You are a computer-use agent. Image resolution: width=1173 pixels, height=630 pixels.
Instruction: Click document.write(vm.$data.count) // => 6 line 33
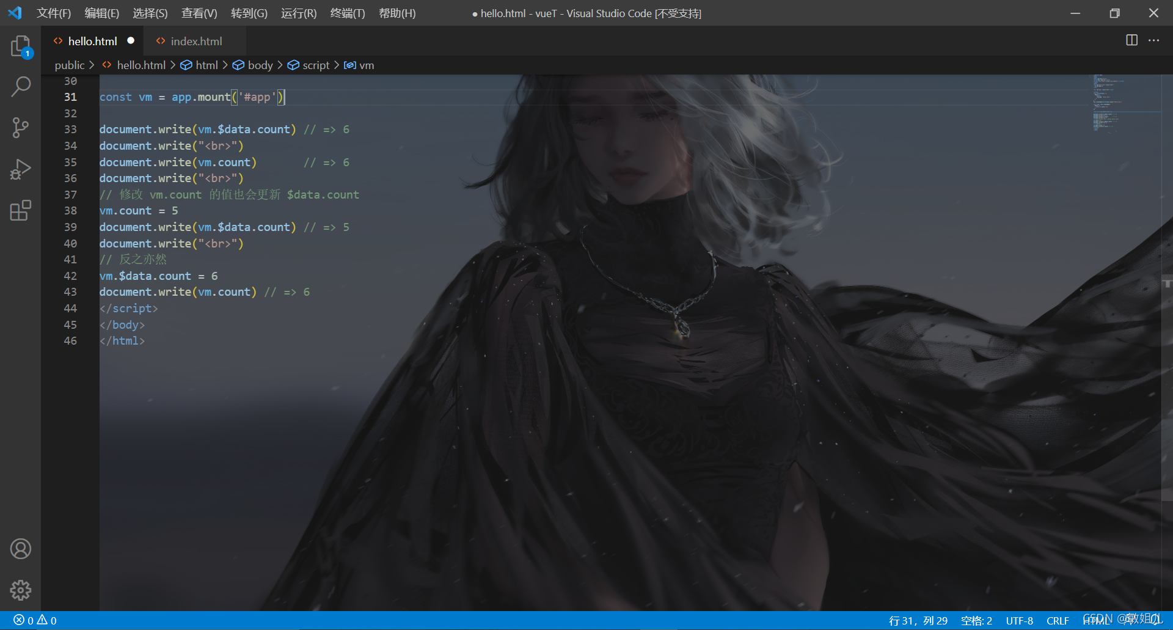click(x=224, y=129)
